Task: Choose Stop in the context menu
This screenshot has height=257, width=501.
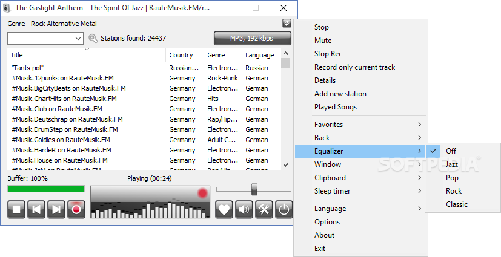Action: click(x=360, y=27)
